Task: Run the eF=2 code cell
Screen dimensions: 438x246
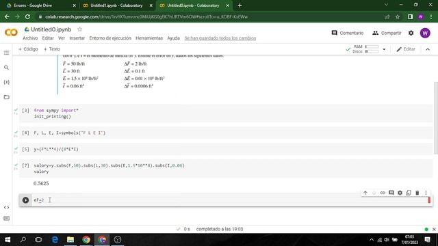Action: pos(25,200)
